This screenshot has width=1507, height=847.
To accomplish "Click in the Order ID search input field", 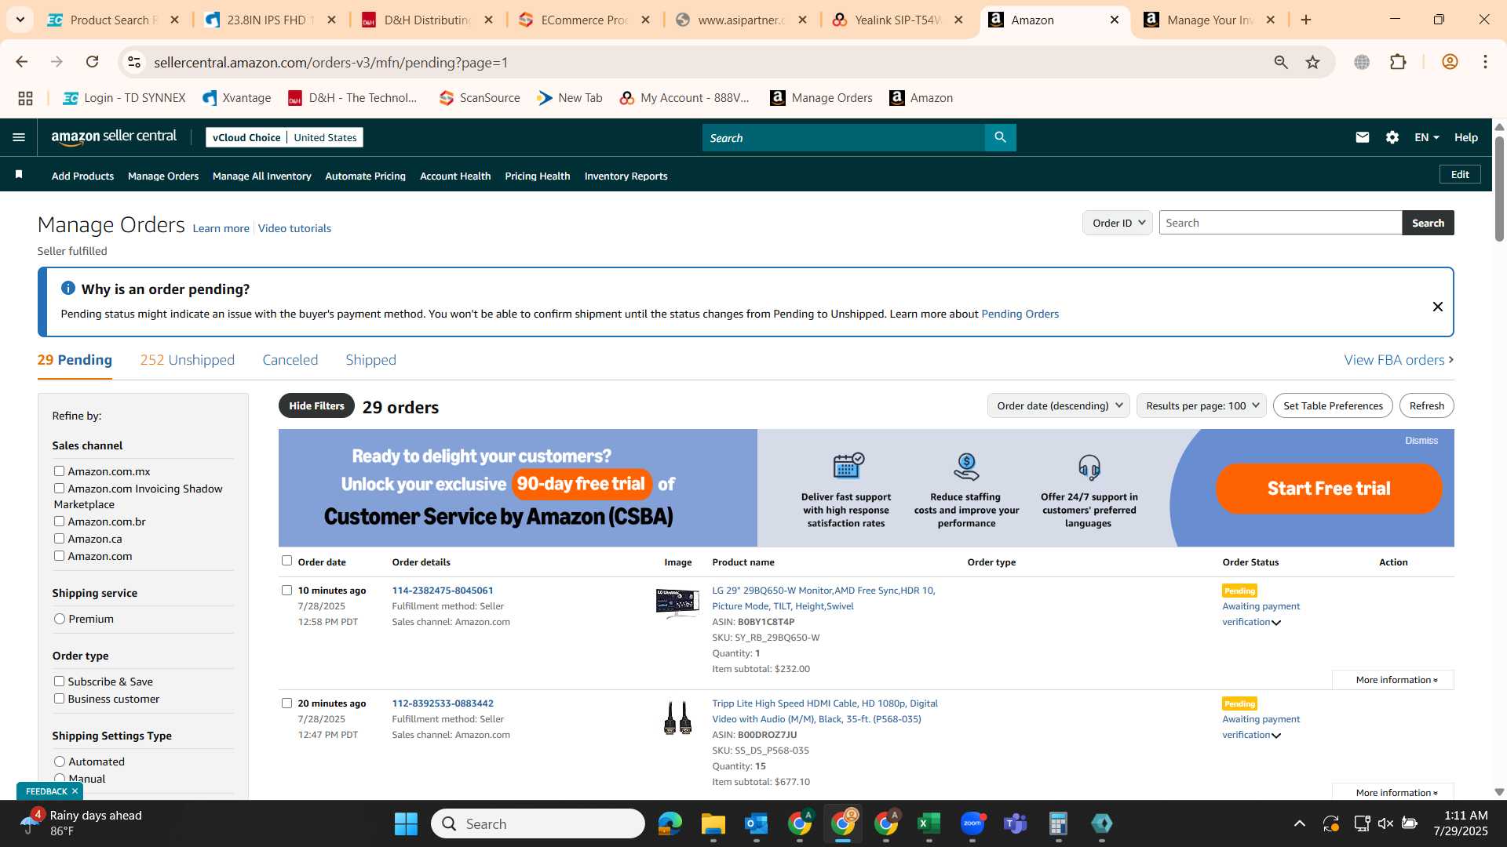I will click(1280, 223).
